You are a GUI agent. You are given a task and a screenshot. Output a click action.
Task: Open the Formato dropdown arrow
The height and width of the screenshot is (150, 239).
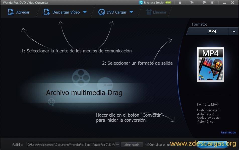coord(233,32)
